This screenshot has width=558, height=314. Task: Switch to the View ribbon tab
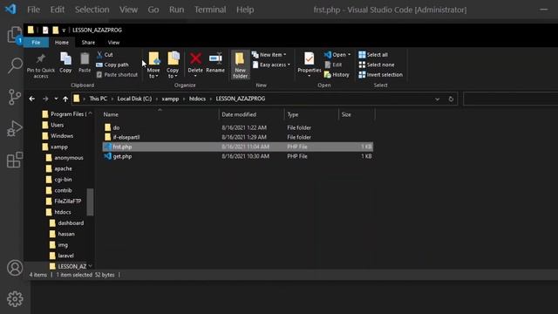[x=113, y=43]
